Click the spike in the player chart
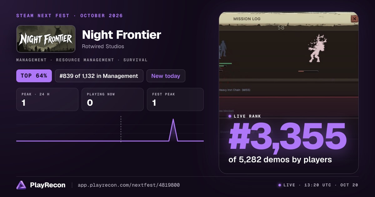 point(173,130)
